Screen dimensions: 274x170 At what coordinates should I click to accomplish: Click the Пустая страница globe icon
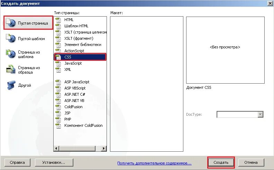pos(10,23)
